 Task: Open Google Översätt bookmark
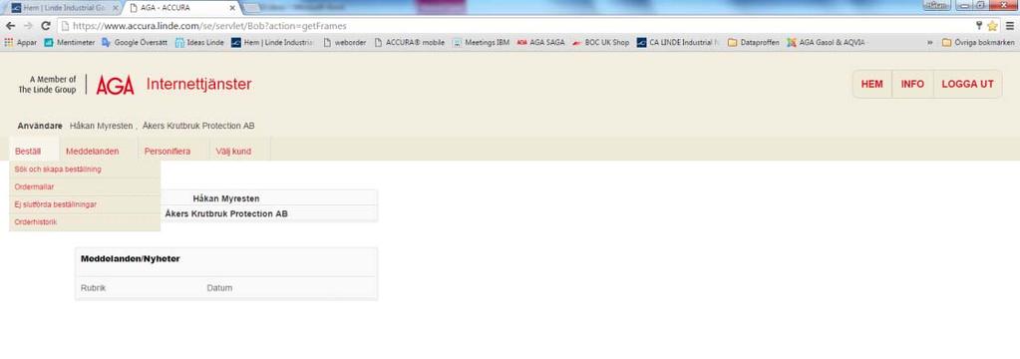[x=135, y=43]
